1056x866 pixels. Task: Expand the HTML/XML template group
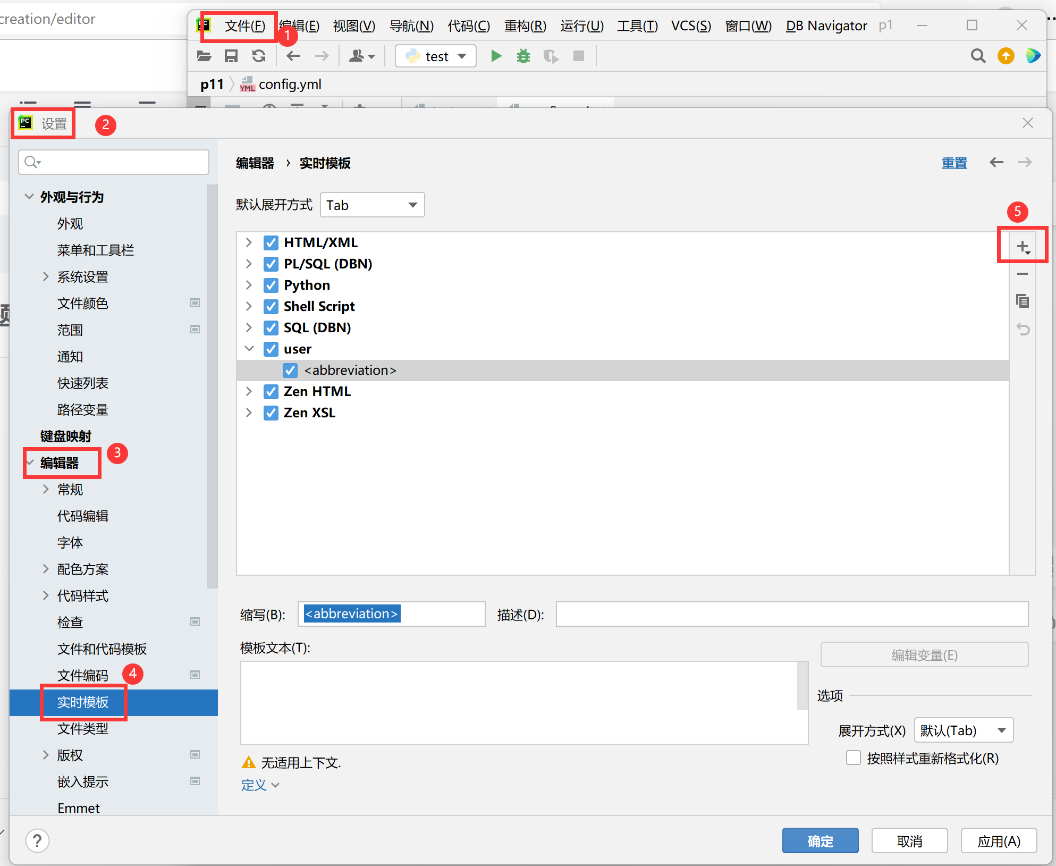[249, 242]
